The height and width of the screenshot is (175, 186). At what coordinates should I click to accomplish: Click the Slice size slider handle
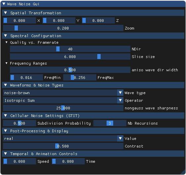point(99,57)
